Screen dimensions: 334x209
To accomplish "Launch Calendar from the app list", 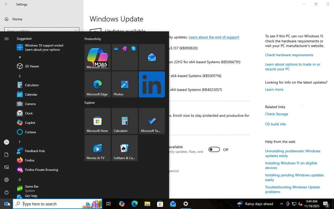I will pyautogui.click(x=47, y=95).
